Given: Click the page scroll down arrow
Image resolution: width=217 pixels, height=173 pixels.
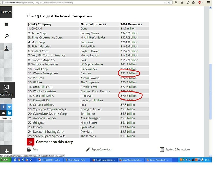Looking at the screenshot, I should click(210, 156).
